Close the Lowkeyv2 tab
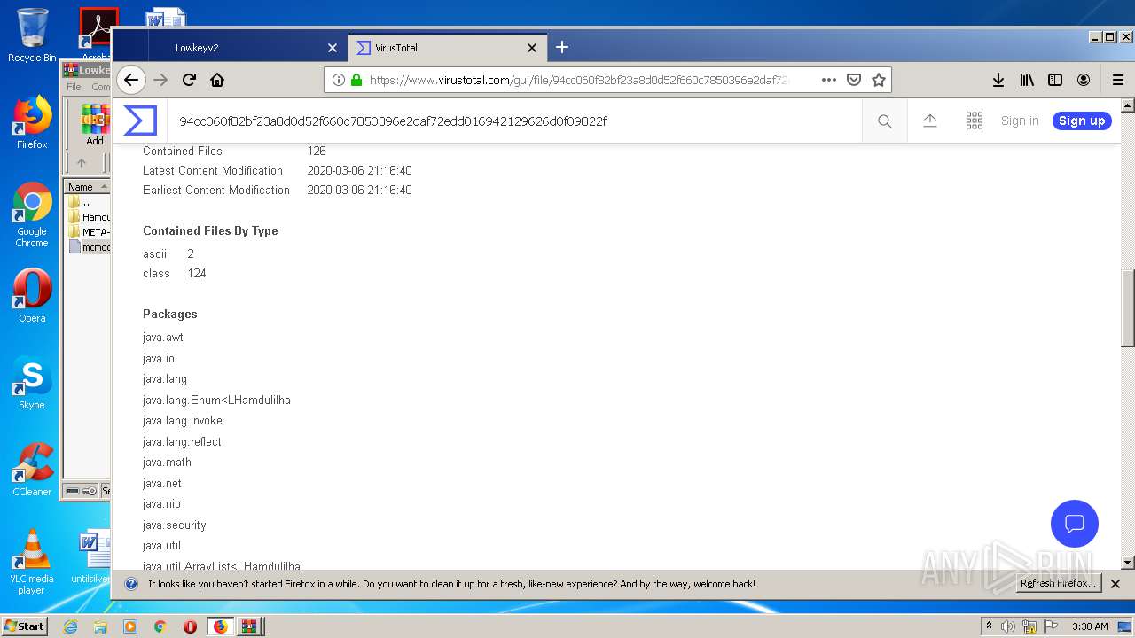This screenshot has height=638, width=1135. 333,48
